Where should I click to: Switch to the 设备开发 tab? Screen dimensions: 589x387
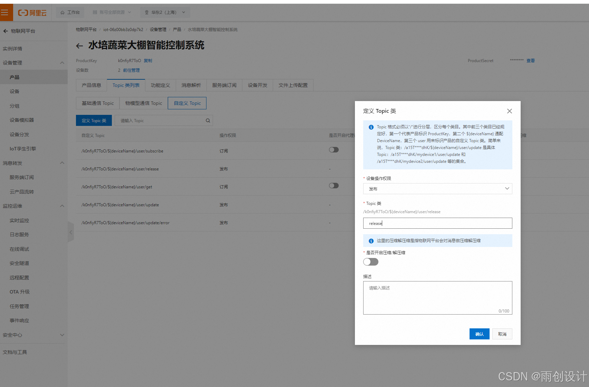tap(258, 85)
